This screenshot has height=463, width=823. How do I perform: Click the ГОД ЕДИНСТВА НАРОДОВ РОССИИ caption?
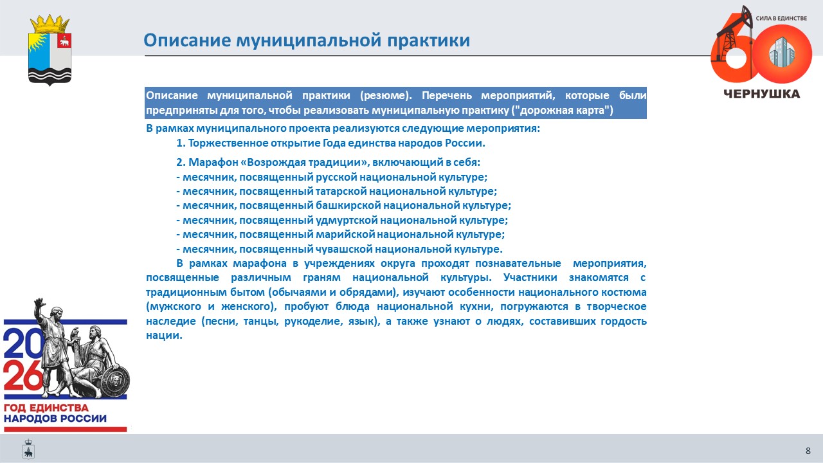pos(55,413)
